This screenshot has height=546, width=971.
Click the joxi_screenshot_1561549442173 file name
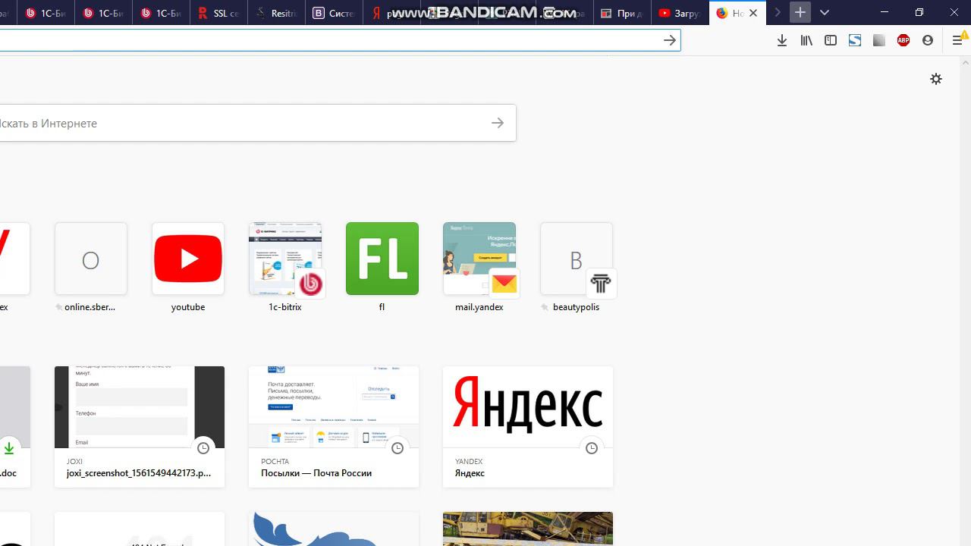[x=139, y=473]
